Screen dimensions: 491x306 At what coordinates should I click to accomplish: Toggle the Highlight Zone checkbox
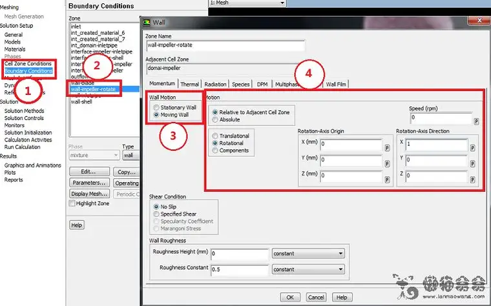(x=72, y=203)
